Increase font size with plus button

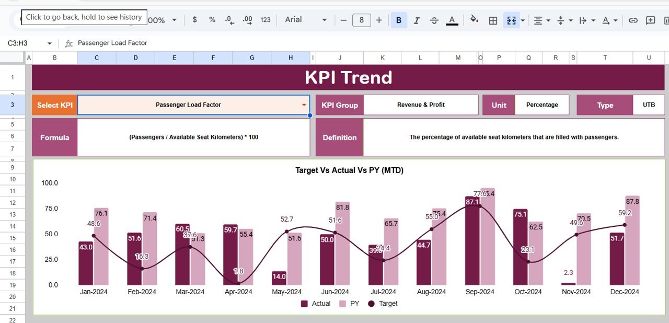point(379,20)
